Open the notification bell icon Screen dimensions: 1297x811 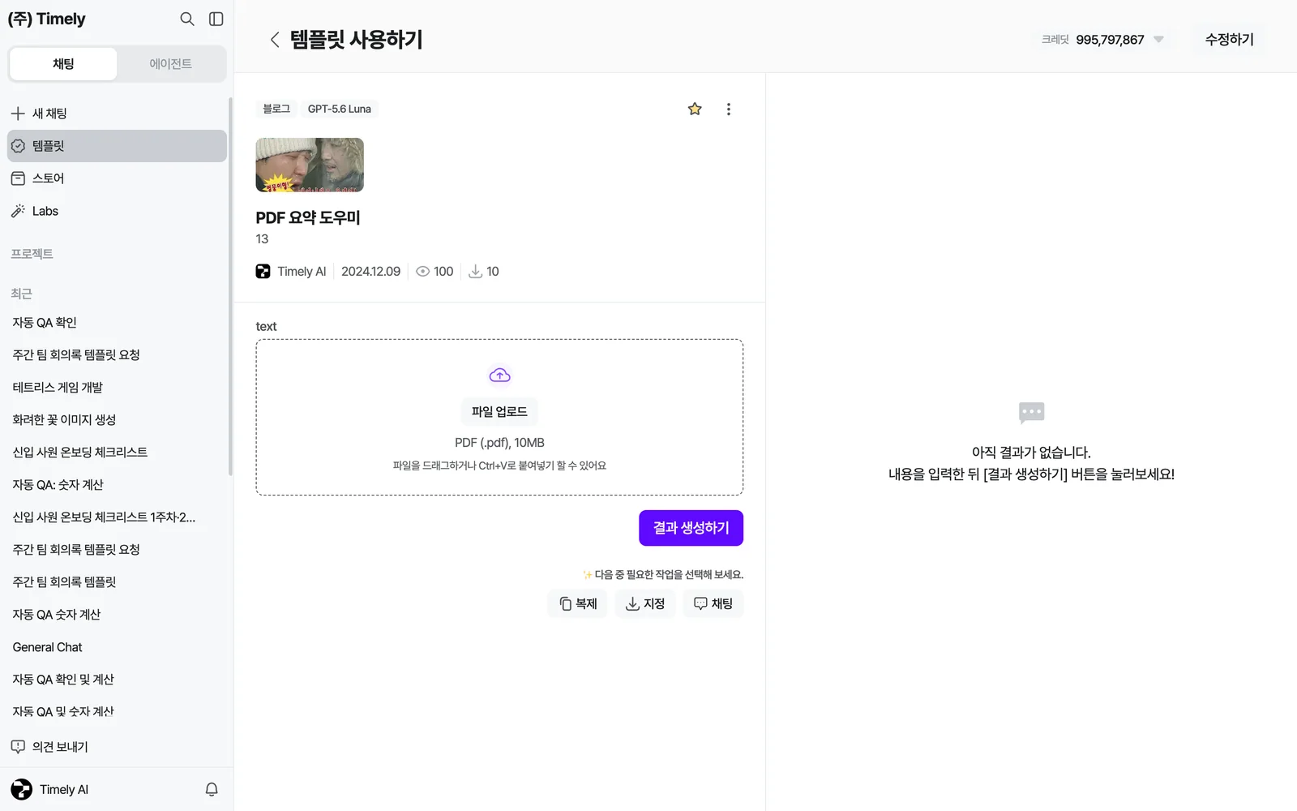pos(212,789)
